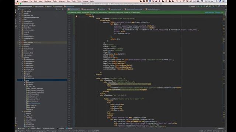The width and height of the screenshot is (236, 132).
Task: Expand the factories folder under tests
Action: [x=24, y=82]
